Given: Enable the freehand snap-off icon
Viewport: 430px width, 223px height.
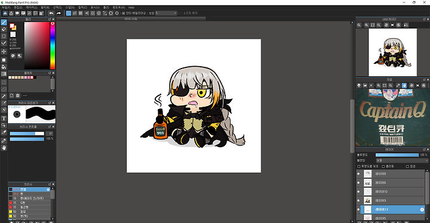Looking at the screenshot, I should pyautogui.click(x=69, y=13).
